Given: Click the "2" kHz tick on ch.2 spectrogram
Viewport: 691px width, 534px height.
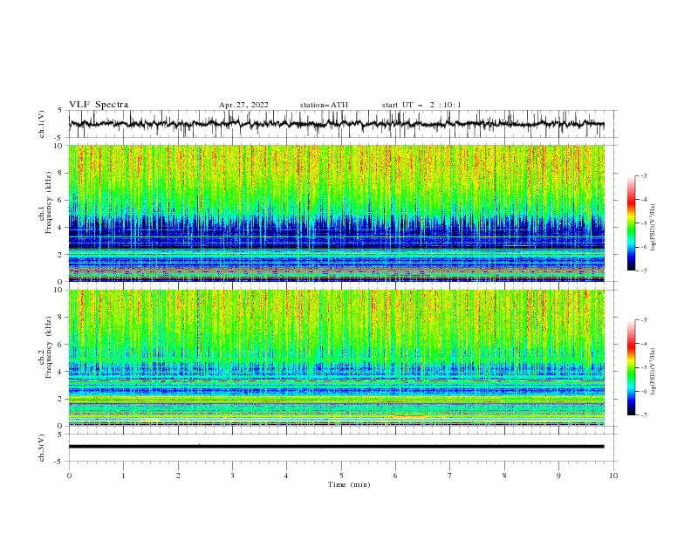Looking at the screenshot, I should coord(61,399).
